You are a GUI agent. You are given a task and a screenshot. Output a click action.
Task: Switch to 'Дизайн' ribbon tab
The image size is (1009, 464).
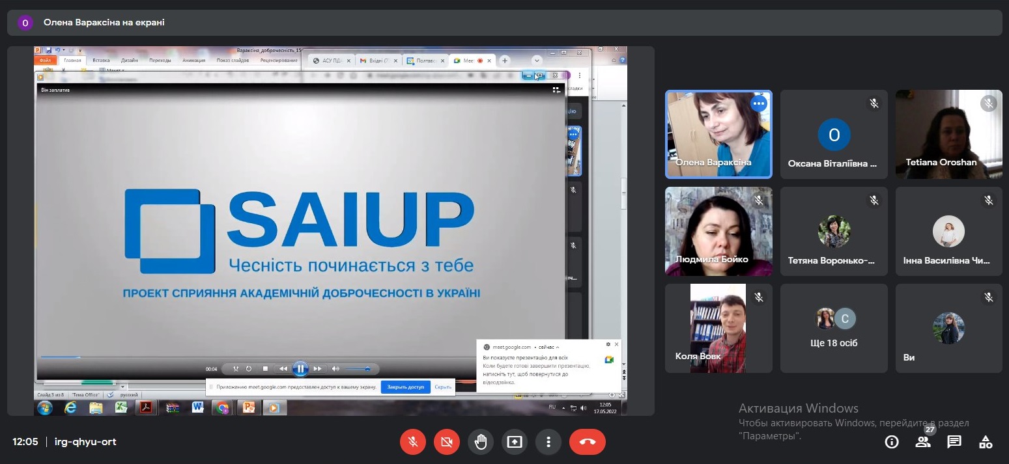click(129, 61)
